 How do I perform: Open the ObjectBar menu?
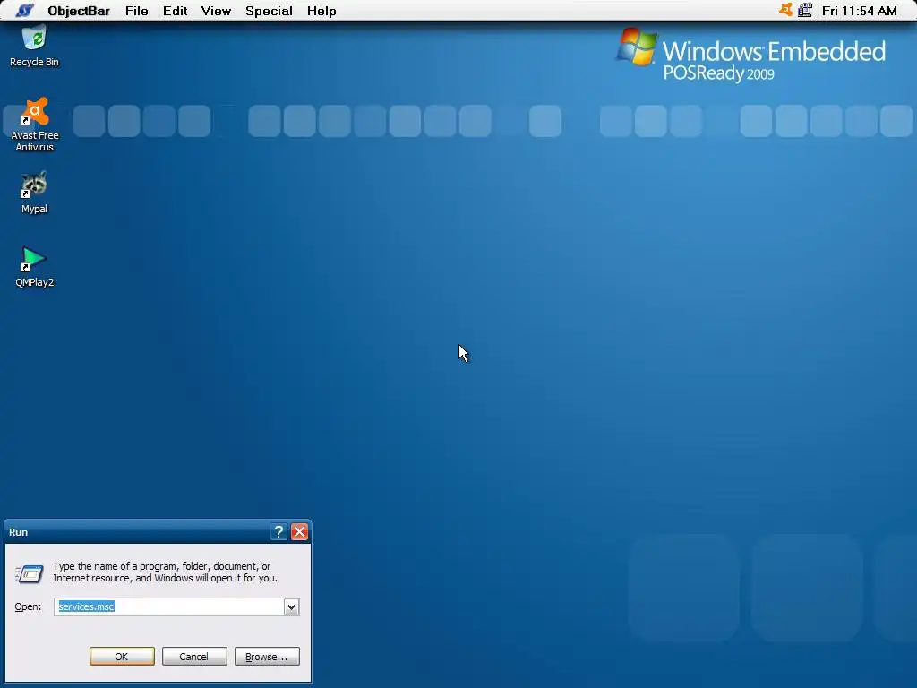tap(79, 11)
